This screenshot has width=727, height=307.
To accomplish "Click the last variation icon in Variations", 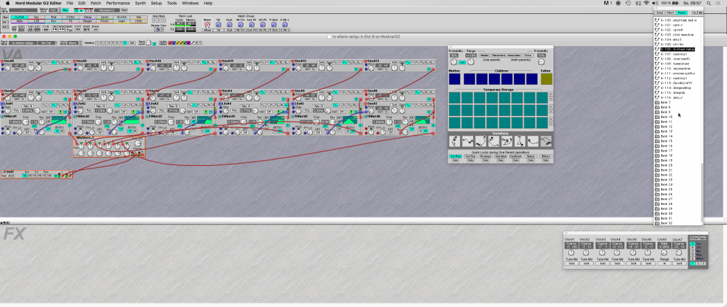I will pos(545,142).
